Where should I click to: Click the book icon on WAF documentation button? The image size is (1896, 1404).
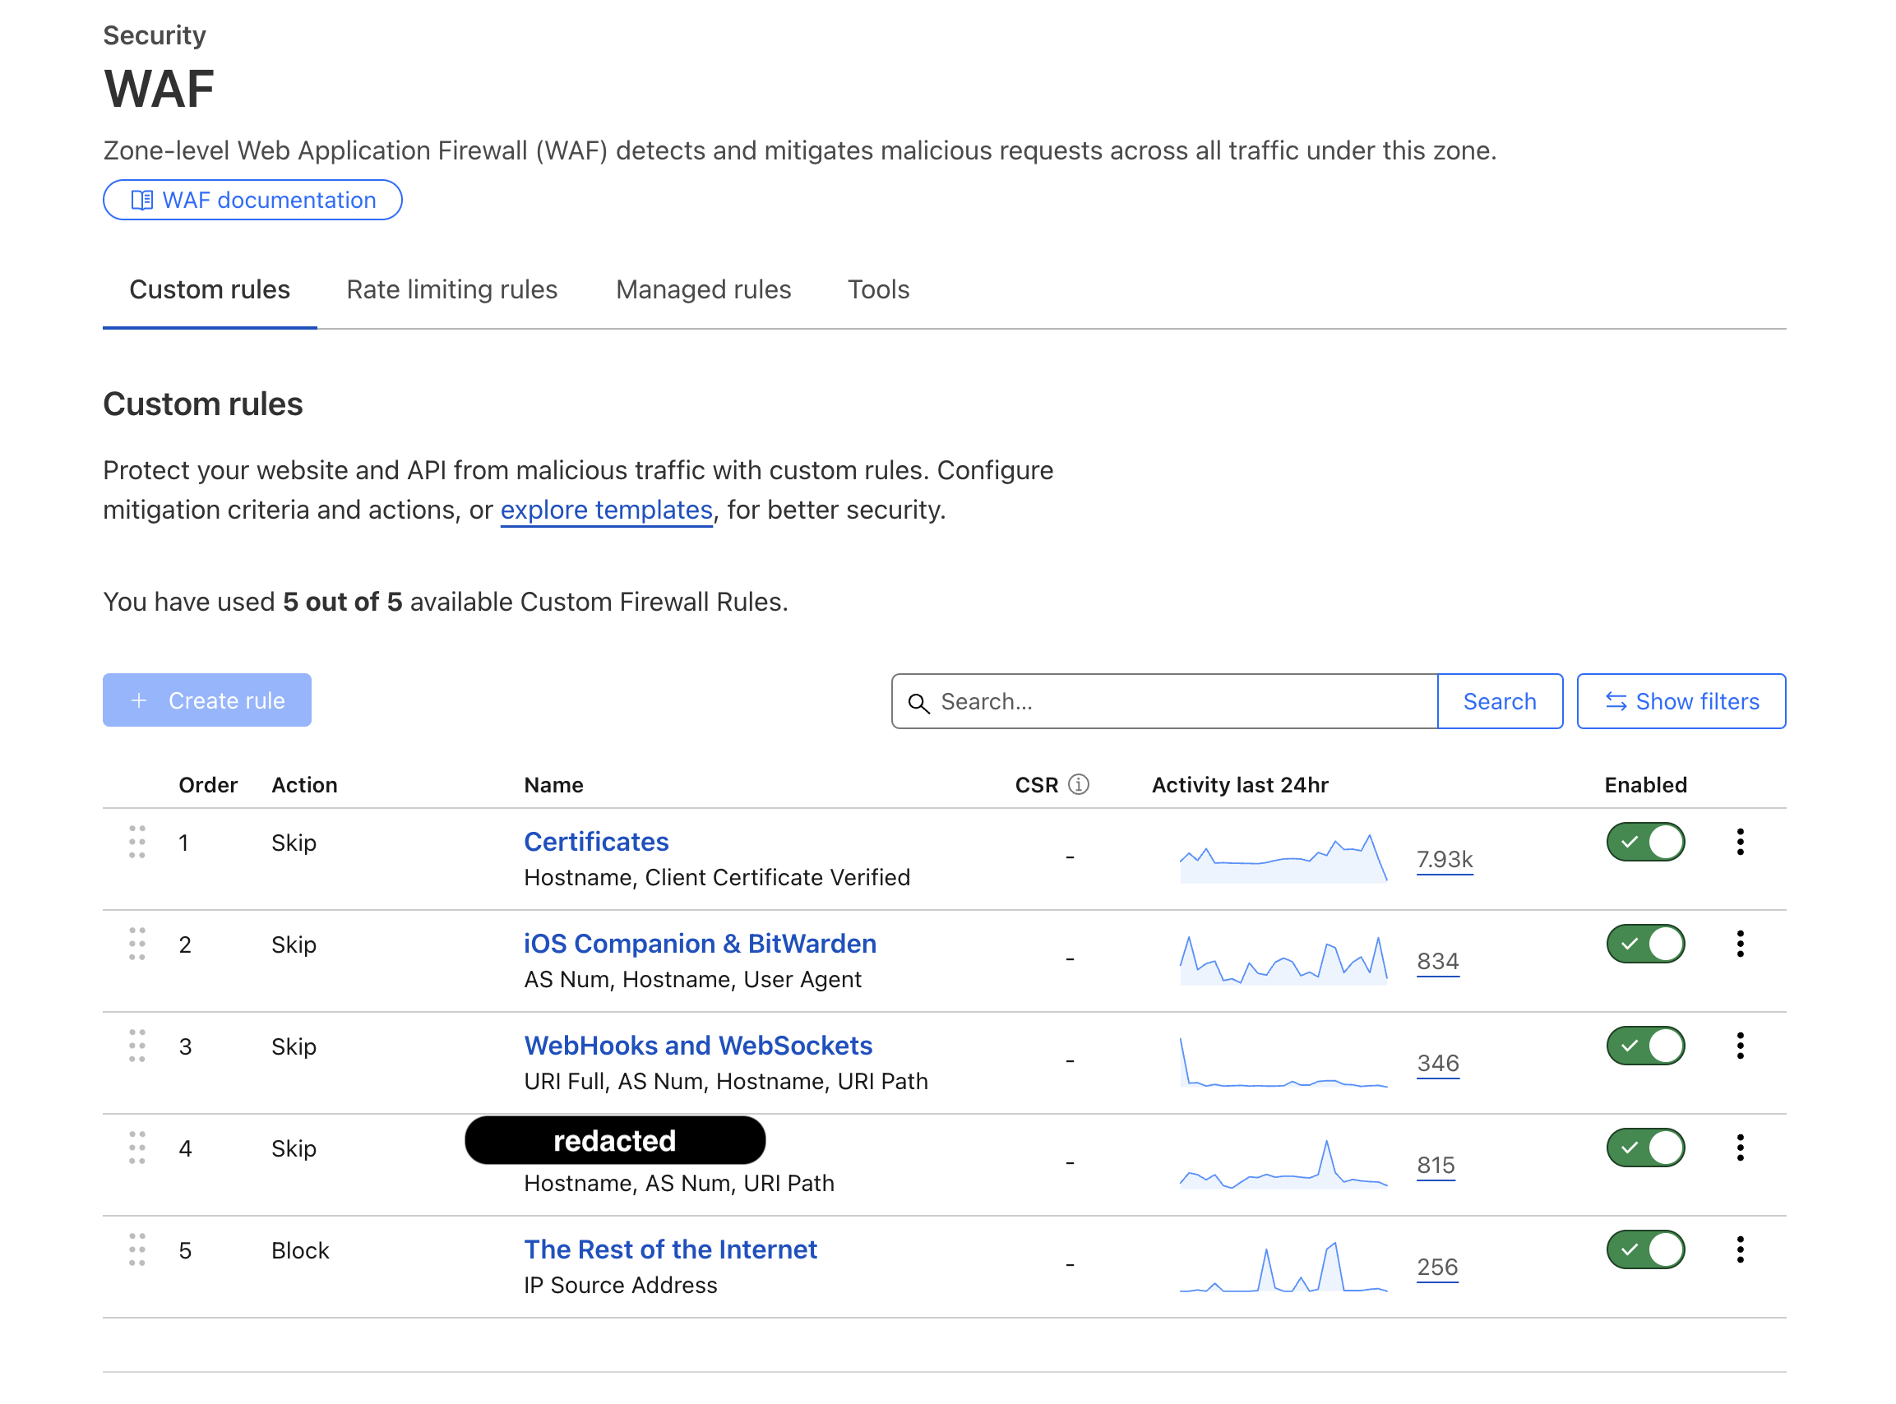(143, 200)
